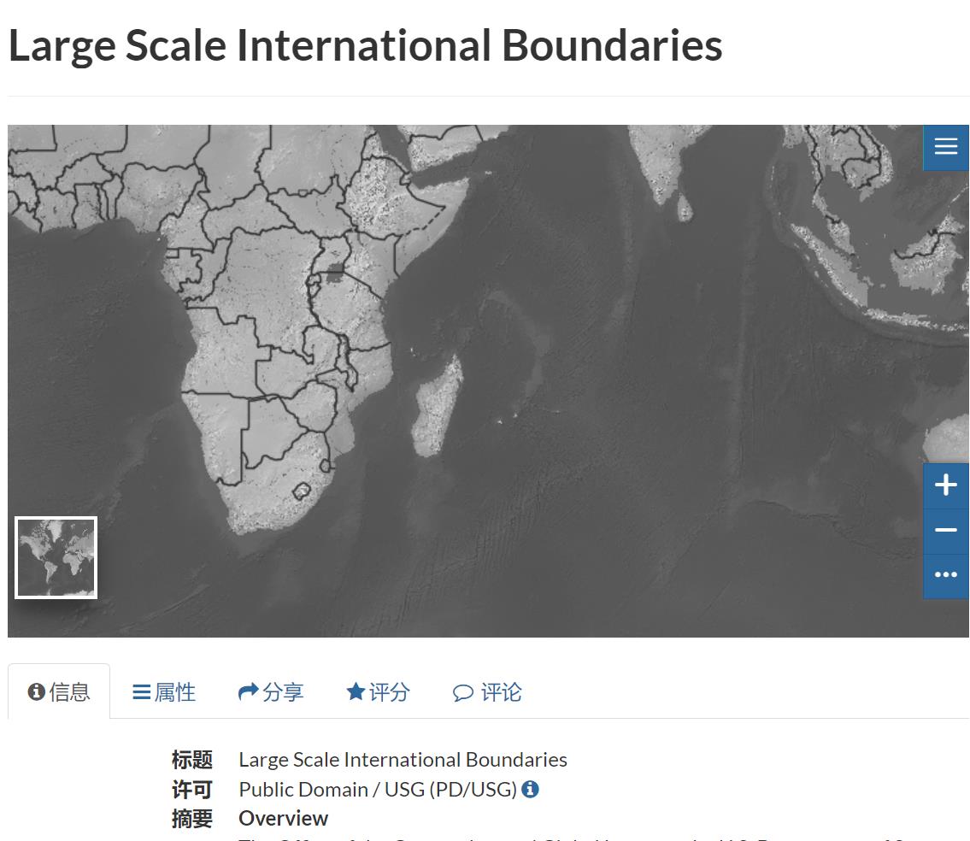Click the page heading at top
This screenshot has width=970, height=841.
[x=365, y=45]
